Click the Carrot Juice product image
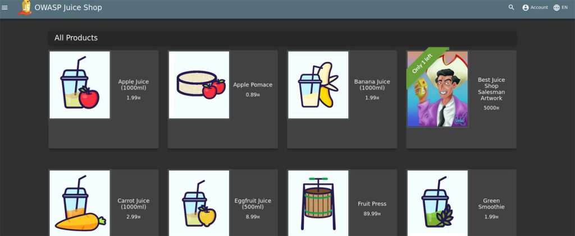Image resolution: width=575 pixels, height=236 pixels. coord(80,203)
